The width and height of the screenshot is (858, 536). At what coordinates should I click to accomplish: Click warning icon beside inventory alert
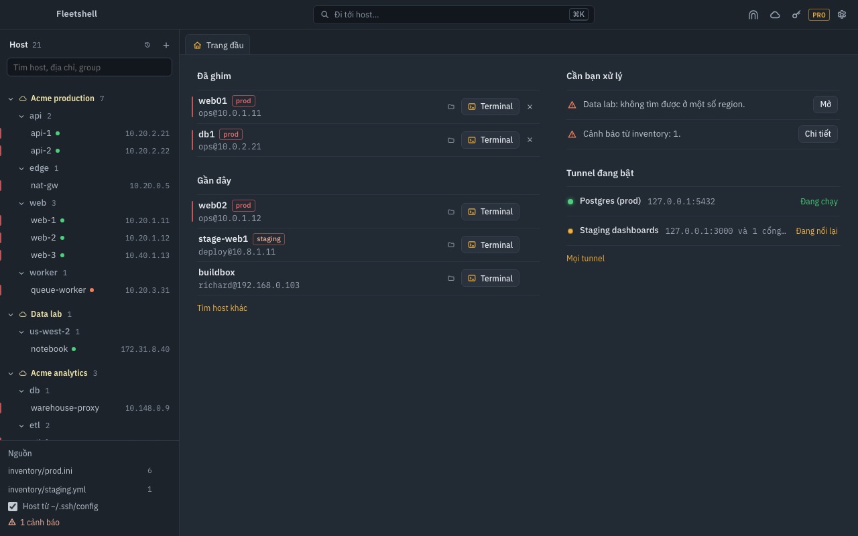572,134
